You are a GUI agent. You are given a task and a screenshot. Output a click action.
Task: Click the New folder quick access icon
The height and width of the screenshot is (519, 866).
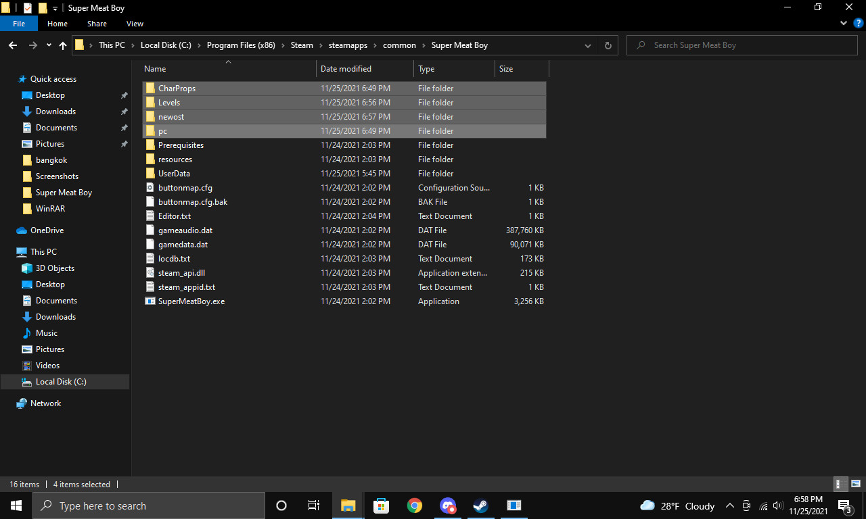[43, 8]
